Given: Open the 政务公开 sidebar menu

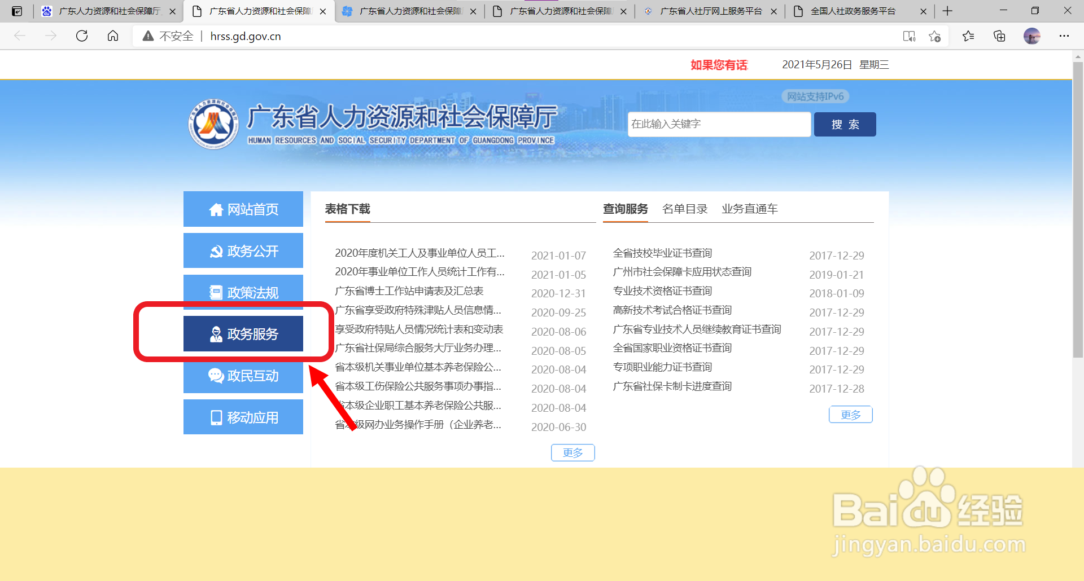Looking at the screenshot, I should tap(243, 251).
